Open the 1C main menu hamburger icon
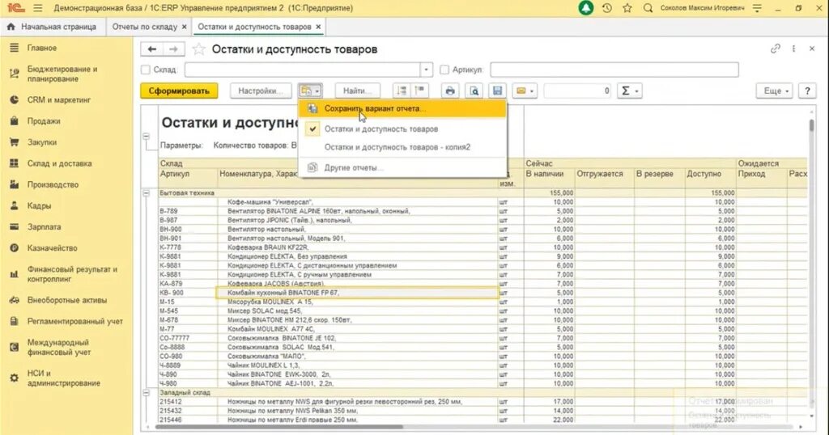 click(x=37, y=8)
